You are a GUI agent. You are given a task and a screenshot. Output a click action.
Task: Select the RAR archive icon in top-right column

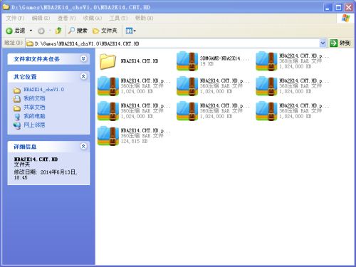[266, 61]
